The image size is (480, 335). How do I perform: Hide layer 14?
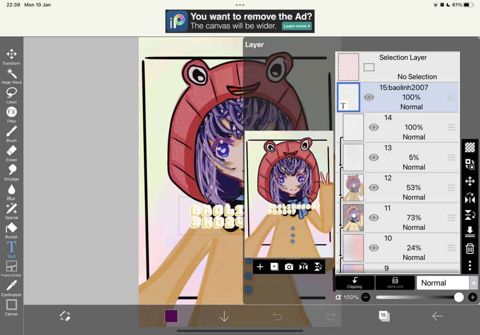(x=374, y=127)
